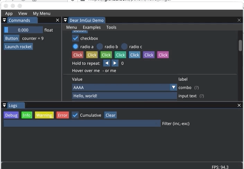This screenshot has width=244, height=169.
Task: Open the Menu item in Dear ImGui Demo
Action: (x=71, y=27)
